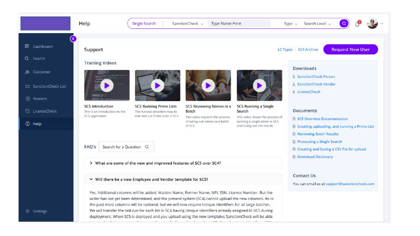Click document icon beside SC5 Overview Documentation
420x236 pixels.
pyautogui.click(x=294, y=119)
